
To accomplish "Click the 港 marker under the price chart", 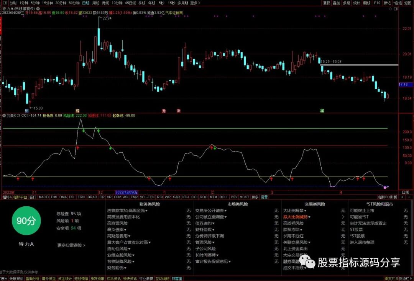I will (164, 111).
